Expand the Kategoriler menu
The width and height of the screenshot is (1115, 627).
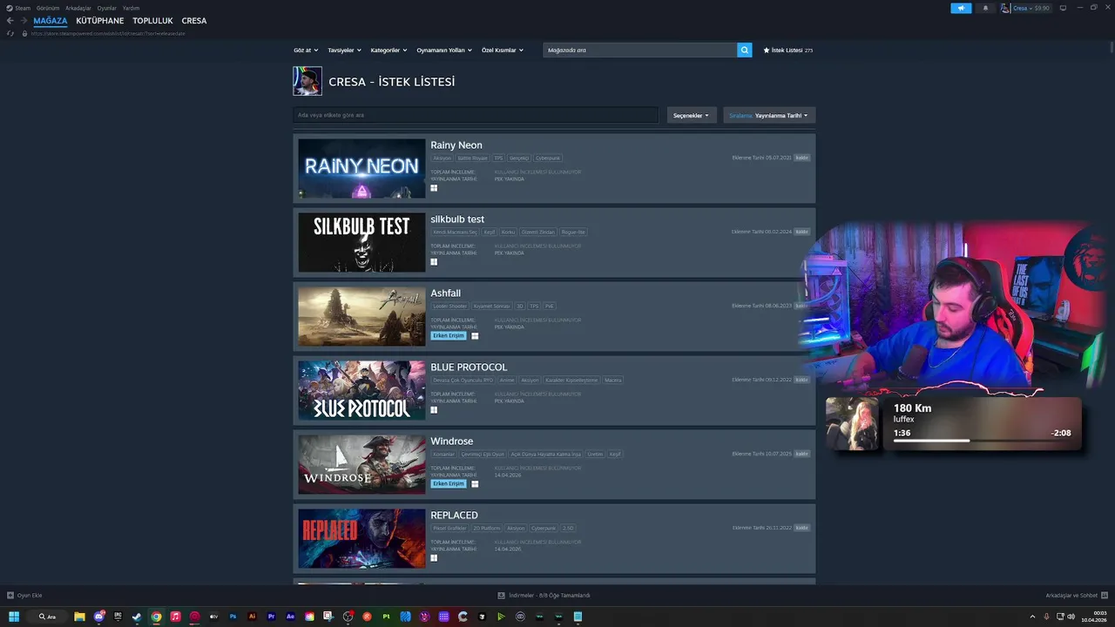tap(389, 51)
